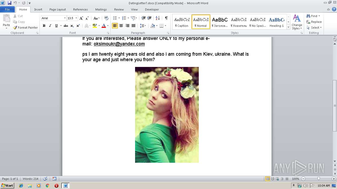Toggle subscript formatting
337x189 pixels.
click(72, 26)
